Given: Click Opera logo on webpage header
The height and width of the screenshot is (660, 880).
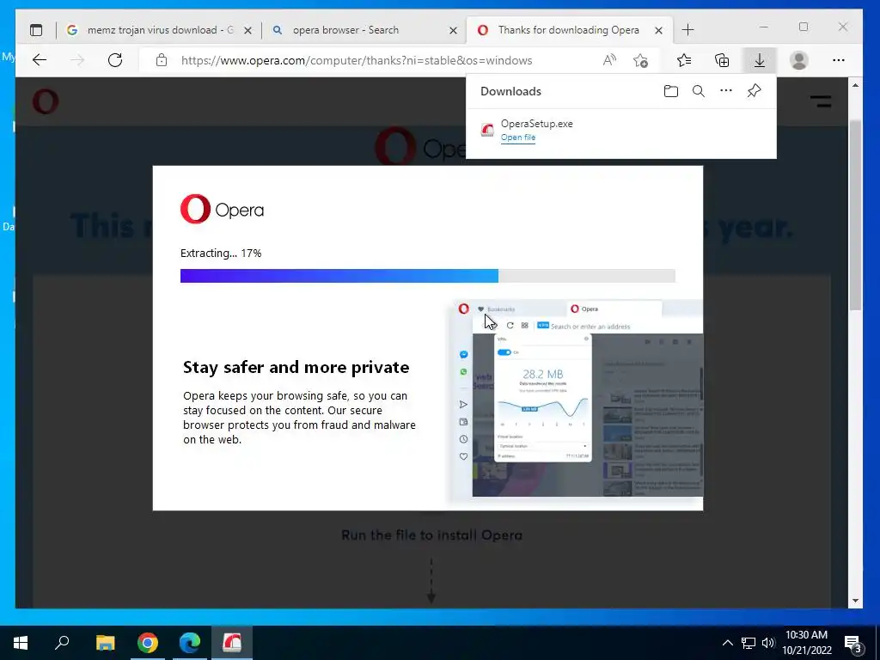Looking at the screenshot, I should 46,101.
